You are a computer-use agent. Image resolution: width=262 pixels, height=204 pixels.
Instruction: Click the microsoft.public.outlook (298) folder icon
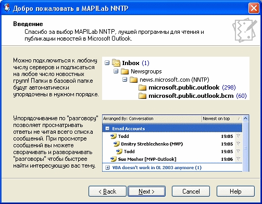(142, 87)
